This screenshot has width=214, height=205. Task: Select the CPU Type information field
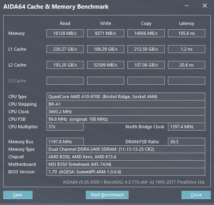coord(126,97)
